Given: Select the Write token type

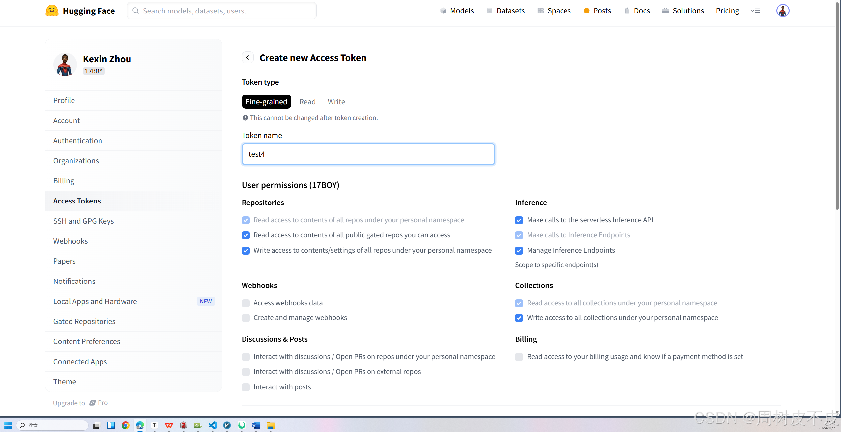Looking at the screenshot, I should point(336,102).
